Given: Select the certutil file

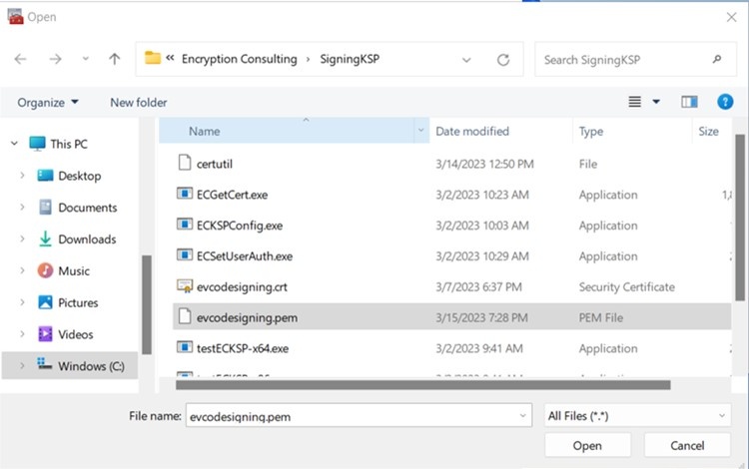Looking at the screenshot, I should 215,164.
